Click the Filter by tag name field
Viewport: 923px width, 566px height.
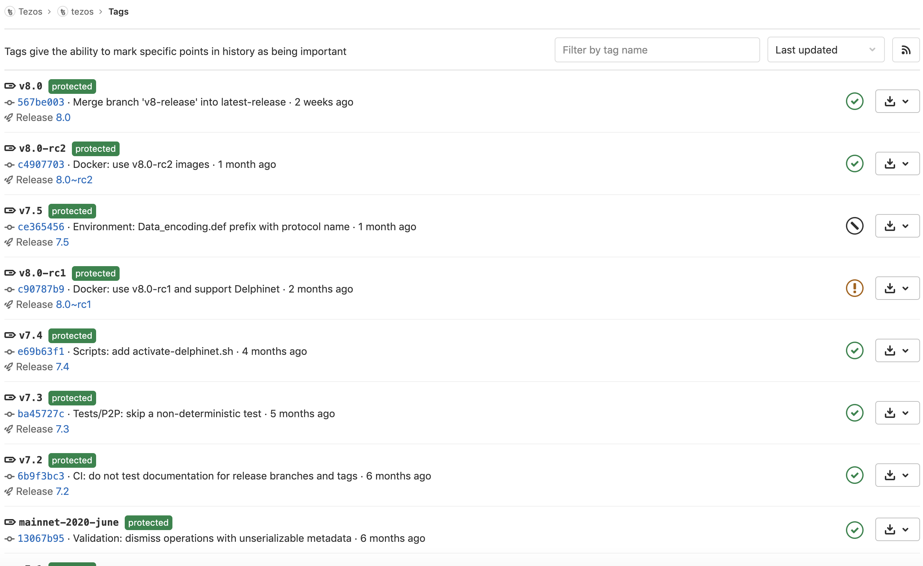pos(657,50)
